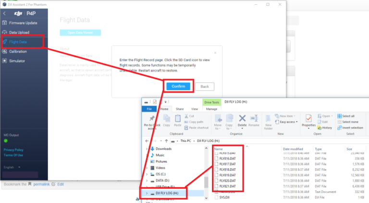The width and height of the screenshot is (369, 203).
Task: Open Drive Tools contextual tab
Action: tap(211, 102)
